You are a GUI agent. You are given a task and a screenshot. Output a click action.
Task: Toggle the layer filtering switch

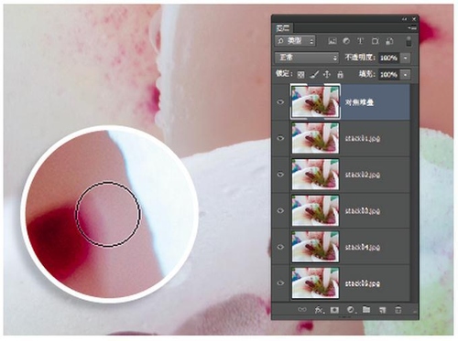click(x=409, y=41)
